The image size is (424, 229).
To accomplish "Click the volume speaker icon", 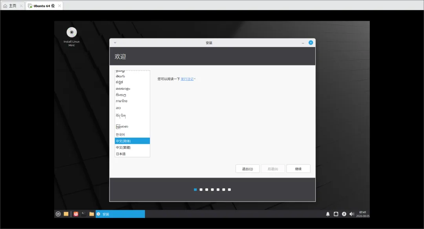I will point(351,214).
